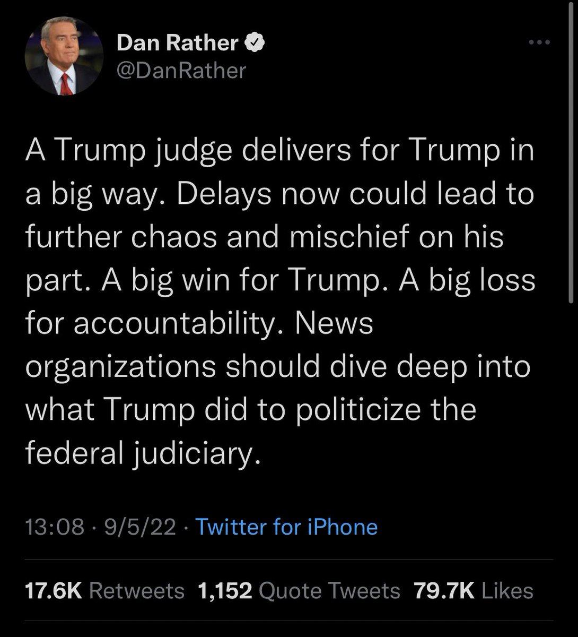
Task: View the 79.7K like count
Action: point(444,591)
